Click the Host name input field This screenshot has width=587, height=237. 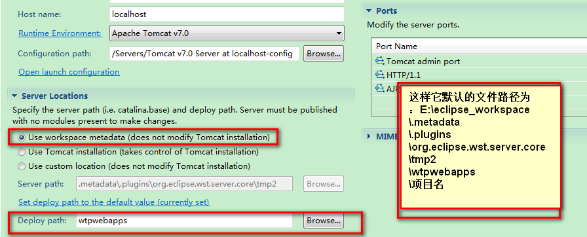227,14
